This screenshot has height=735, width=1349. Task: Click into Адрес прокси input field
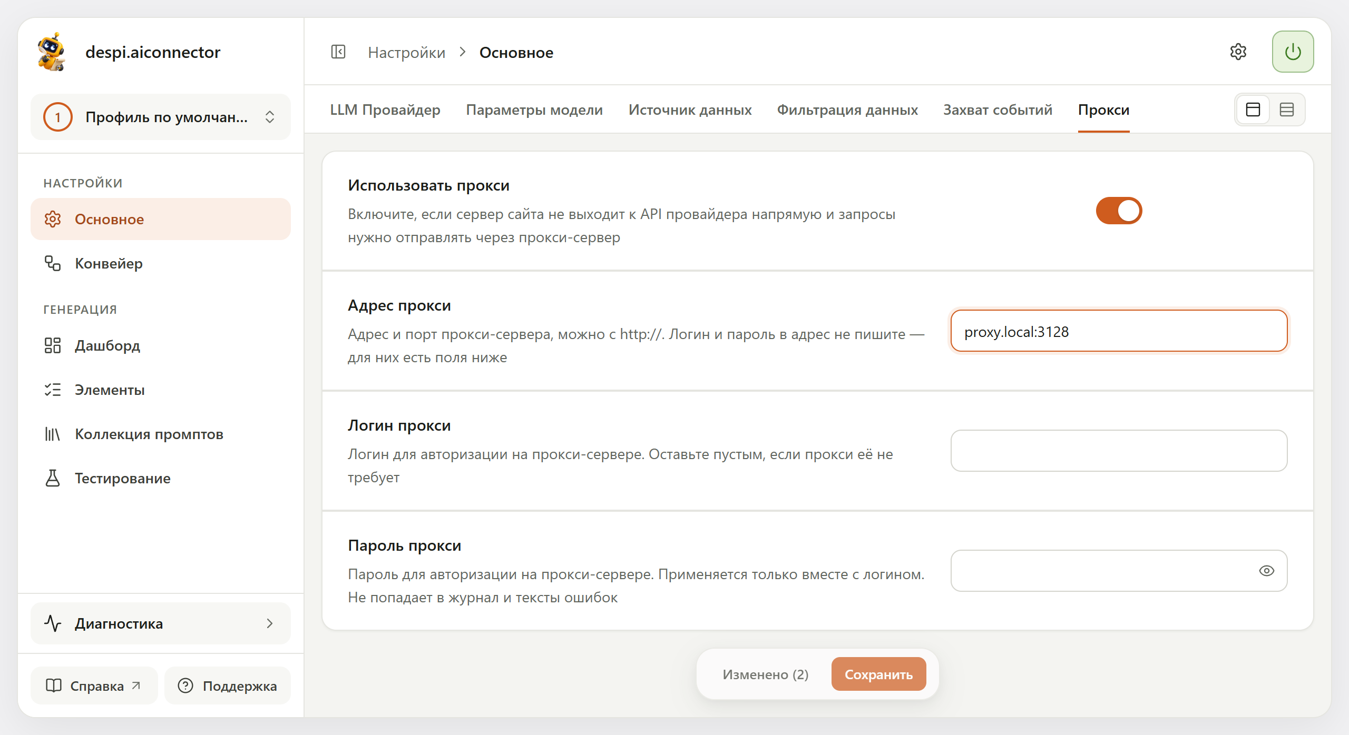click(x=1119, y=331)
